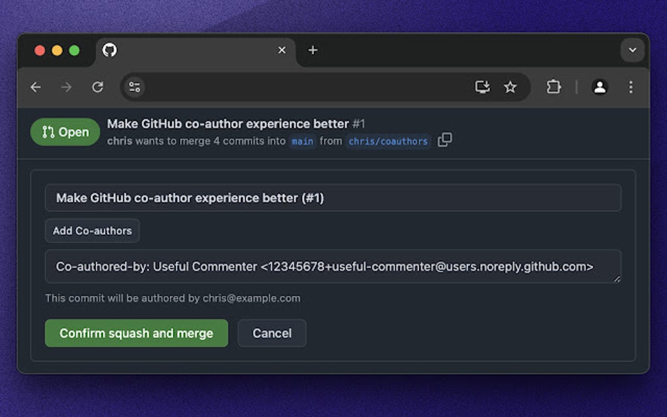Copy the pull request title using the copy icon

tap(445, 140)
